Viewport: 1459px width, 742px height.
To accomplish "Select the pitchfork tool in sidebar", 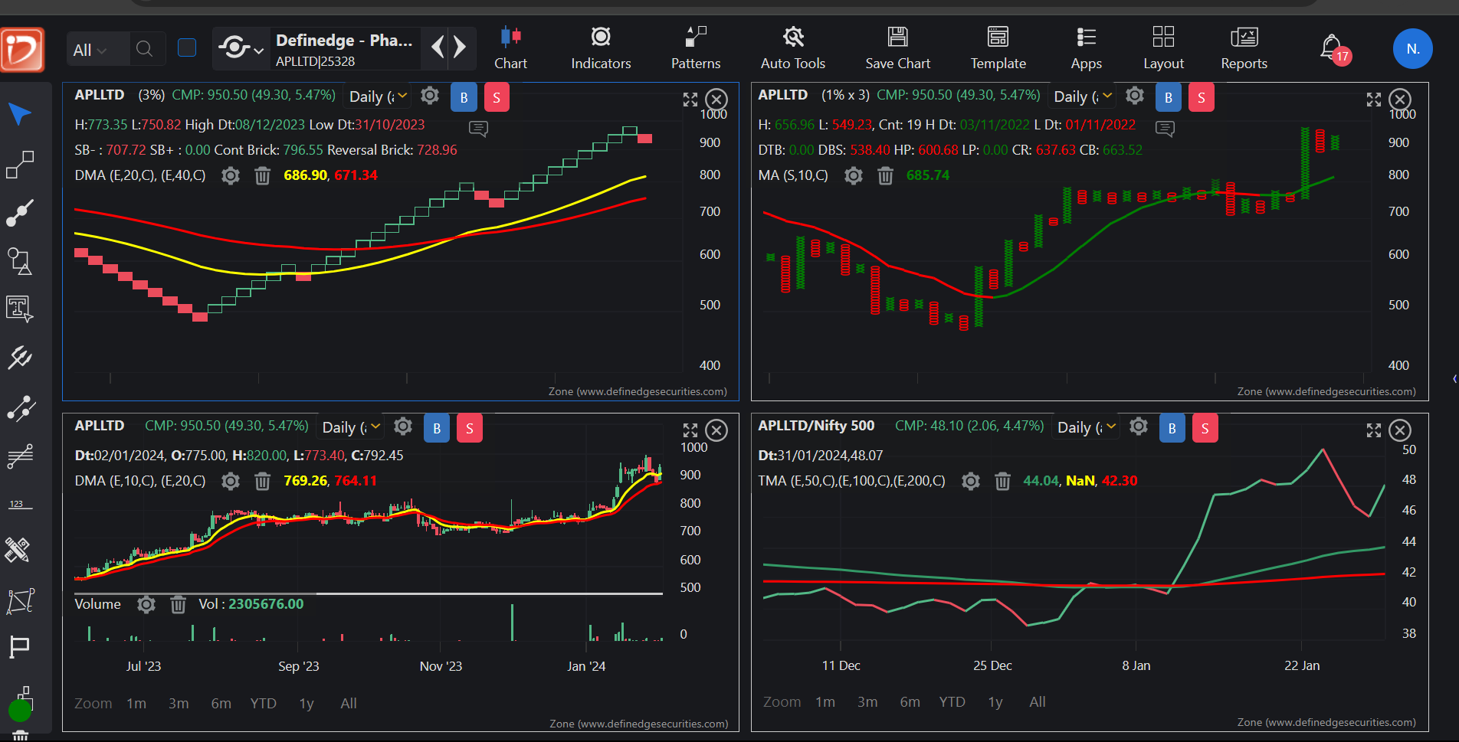I will pos(20,357).
